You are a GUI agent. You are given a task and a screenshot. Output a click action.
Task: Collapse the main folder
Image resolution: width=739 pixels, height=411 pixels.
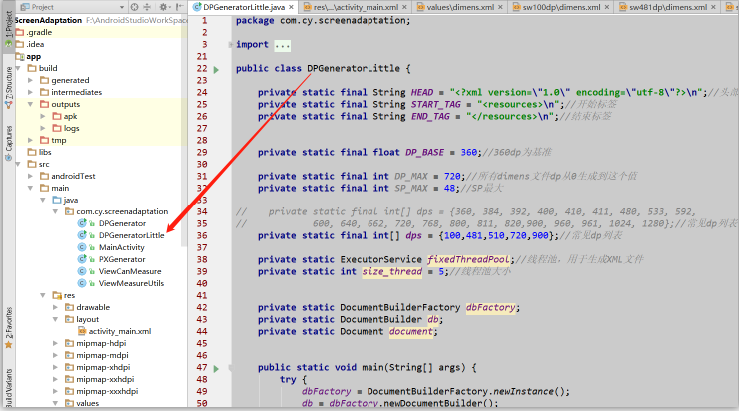point(31,188)
